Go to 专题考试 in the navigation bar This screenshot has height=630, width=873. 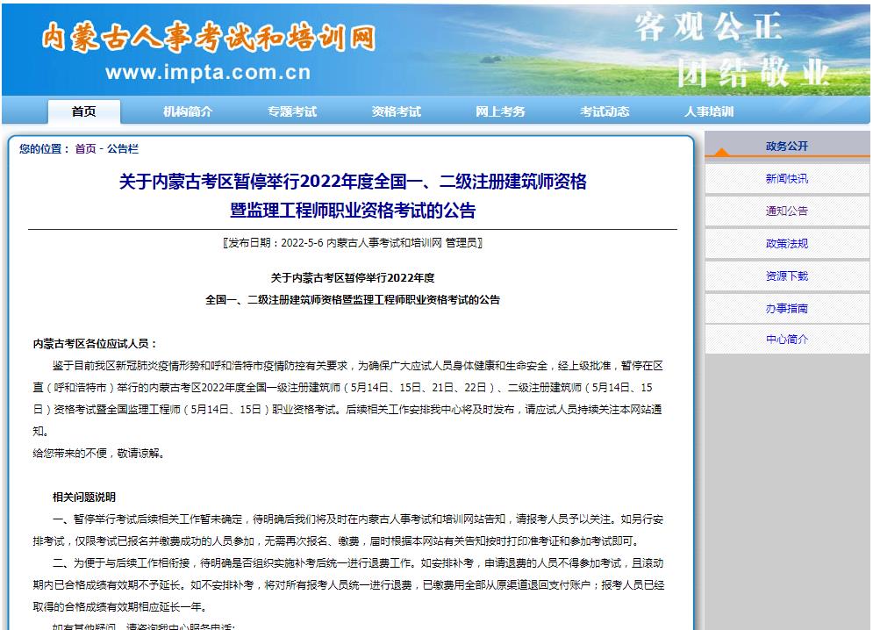click(x=292, y=111)
